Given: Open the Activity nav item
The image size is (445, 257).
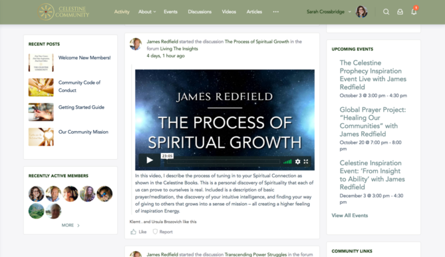Looking at the screenshot, I should point(122,12).
